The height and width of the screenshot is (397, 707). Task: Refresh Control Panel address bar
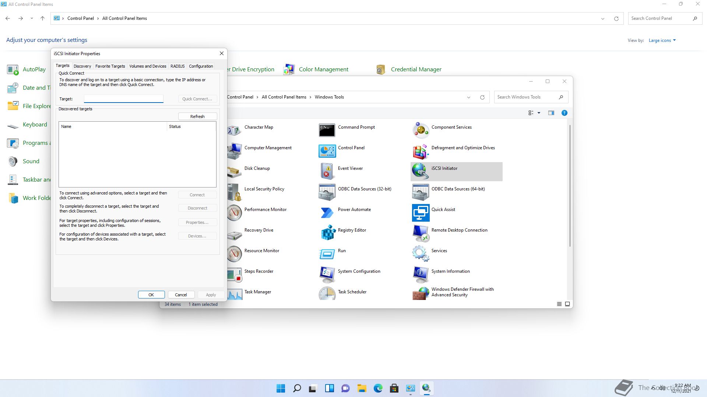click(x=616, y=18)
